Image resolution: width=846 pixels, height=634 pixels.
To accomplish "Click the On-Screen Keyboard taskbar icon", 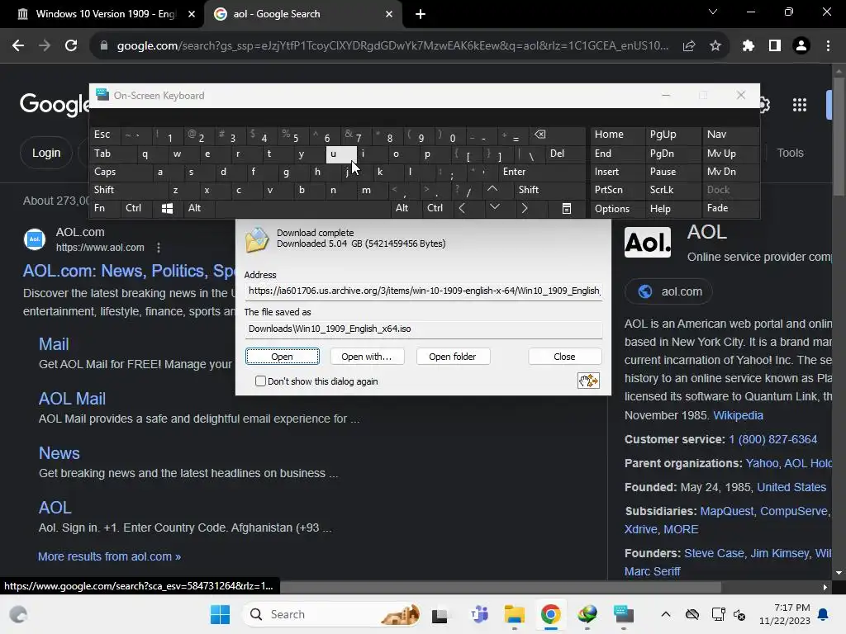I will (623, 614).
